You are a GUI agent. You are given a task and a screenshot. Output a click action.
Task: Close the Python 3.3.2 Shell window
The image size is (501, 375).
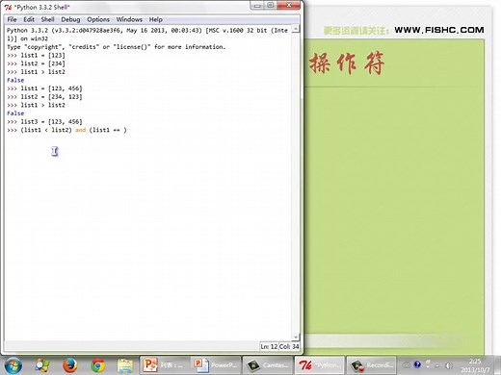point(288,5)
